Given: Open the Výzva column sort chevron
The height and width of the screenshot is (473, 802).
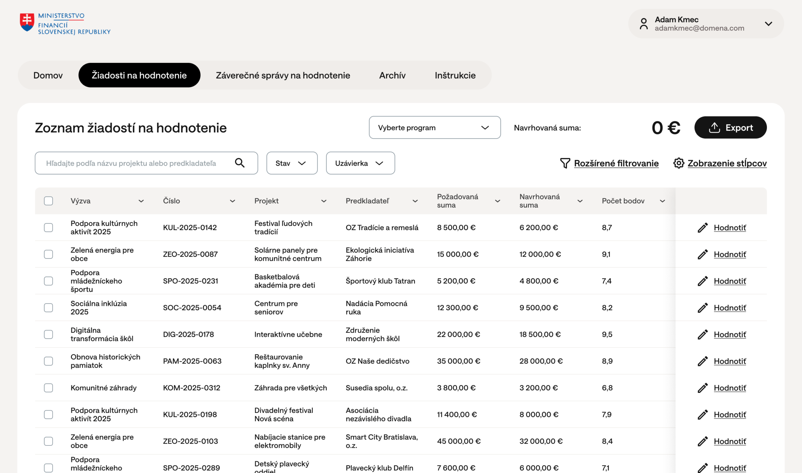Looking at the screenshot, I should pyautogui.click(x=141, y=201).
